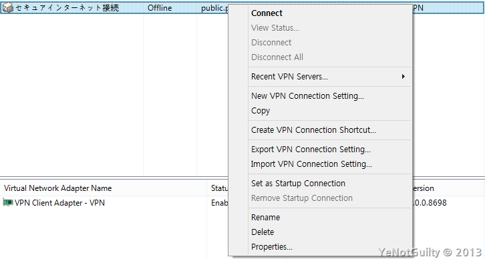Click the Virtual Network Adapter Name column header

[x=58, y=188]
